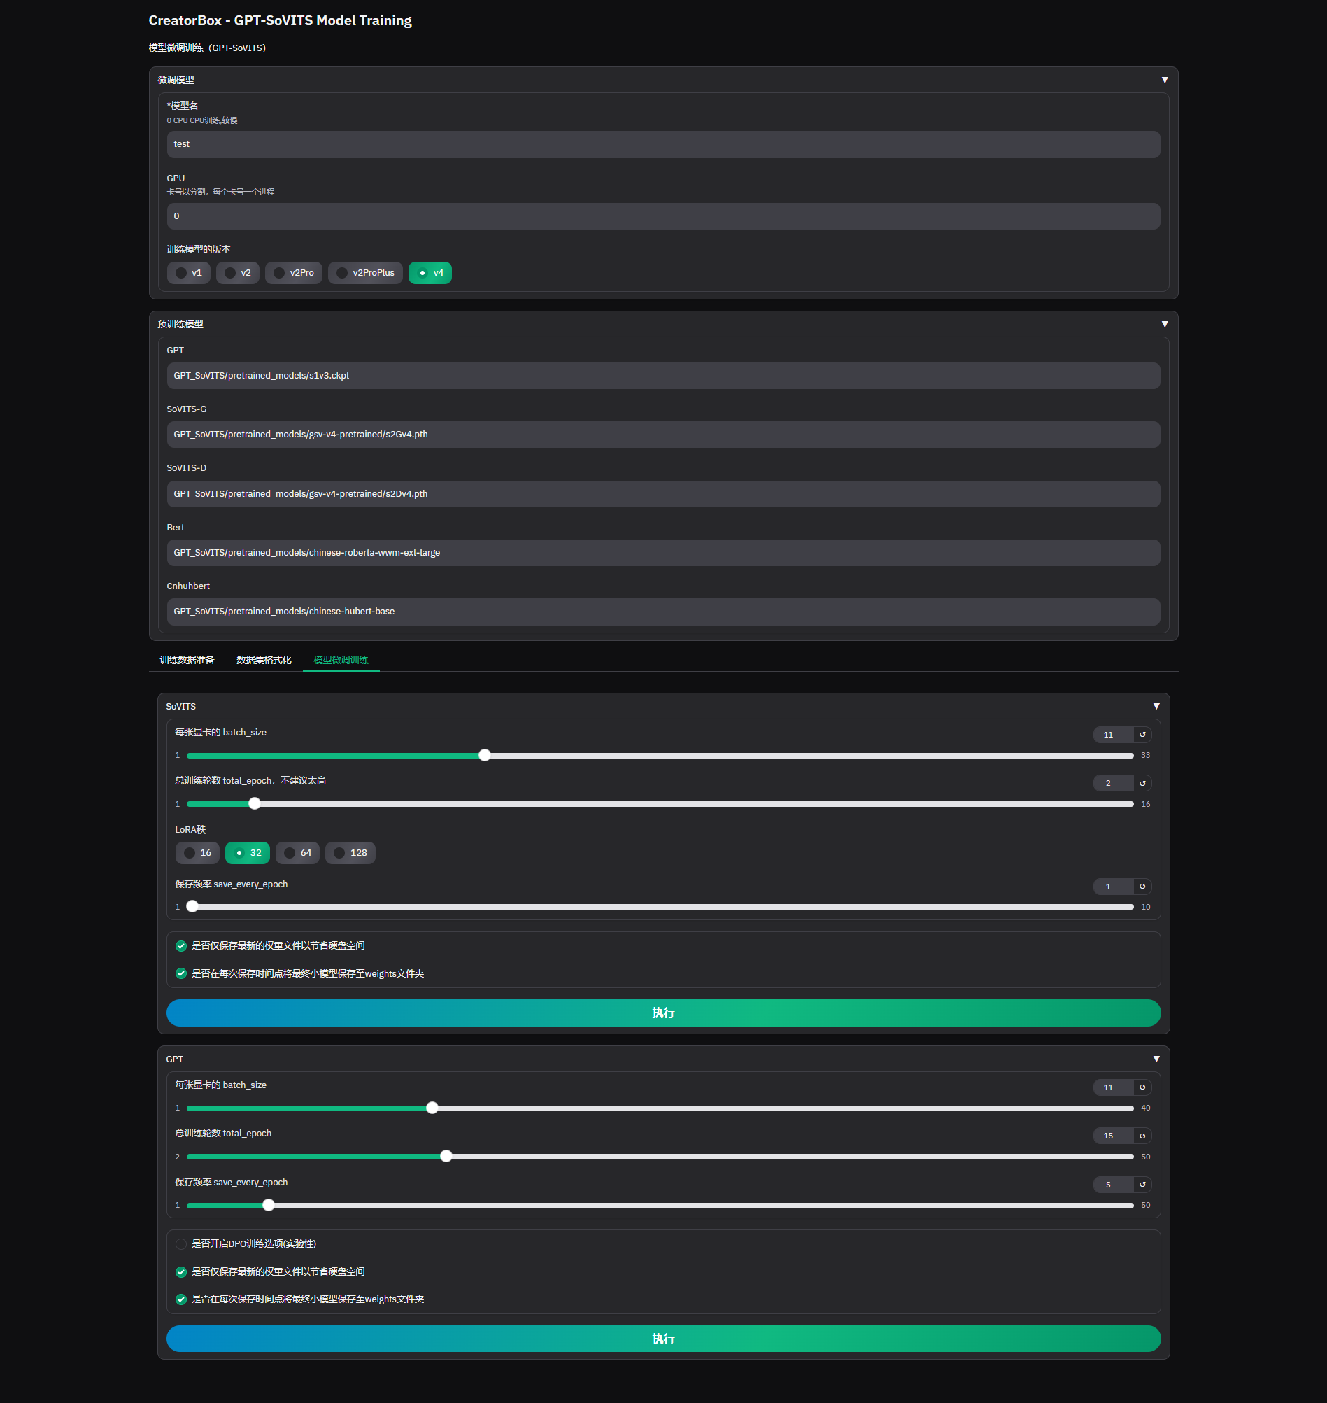The image size is (1327, 1403).
Task: Reset SoVITS save_every_epoch value
Action: (x=1142, y=886)
